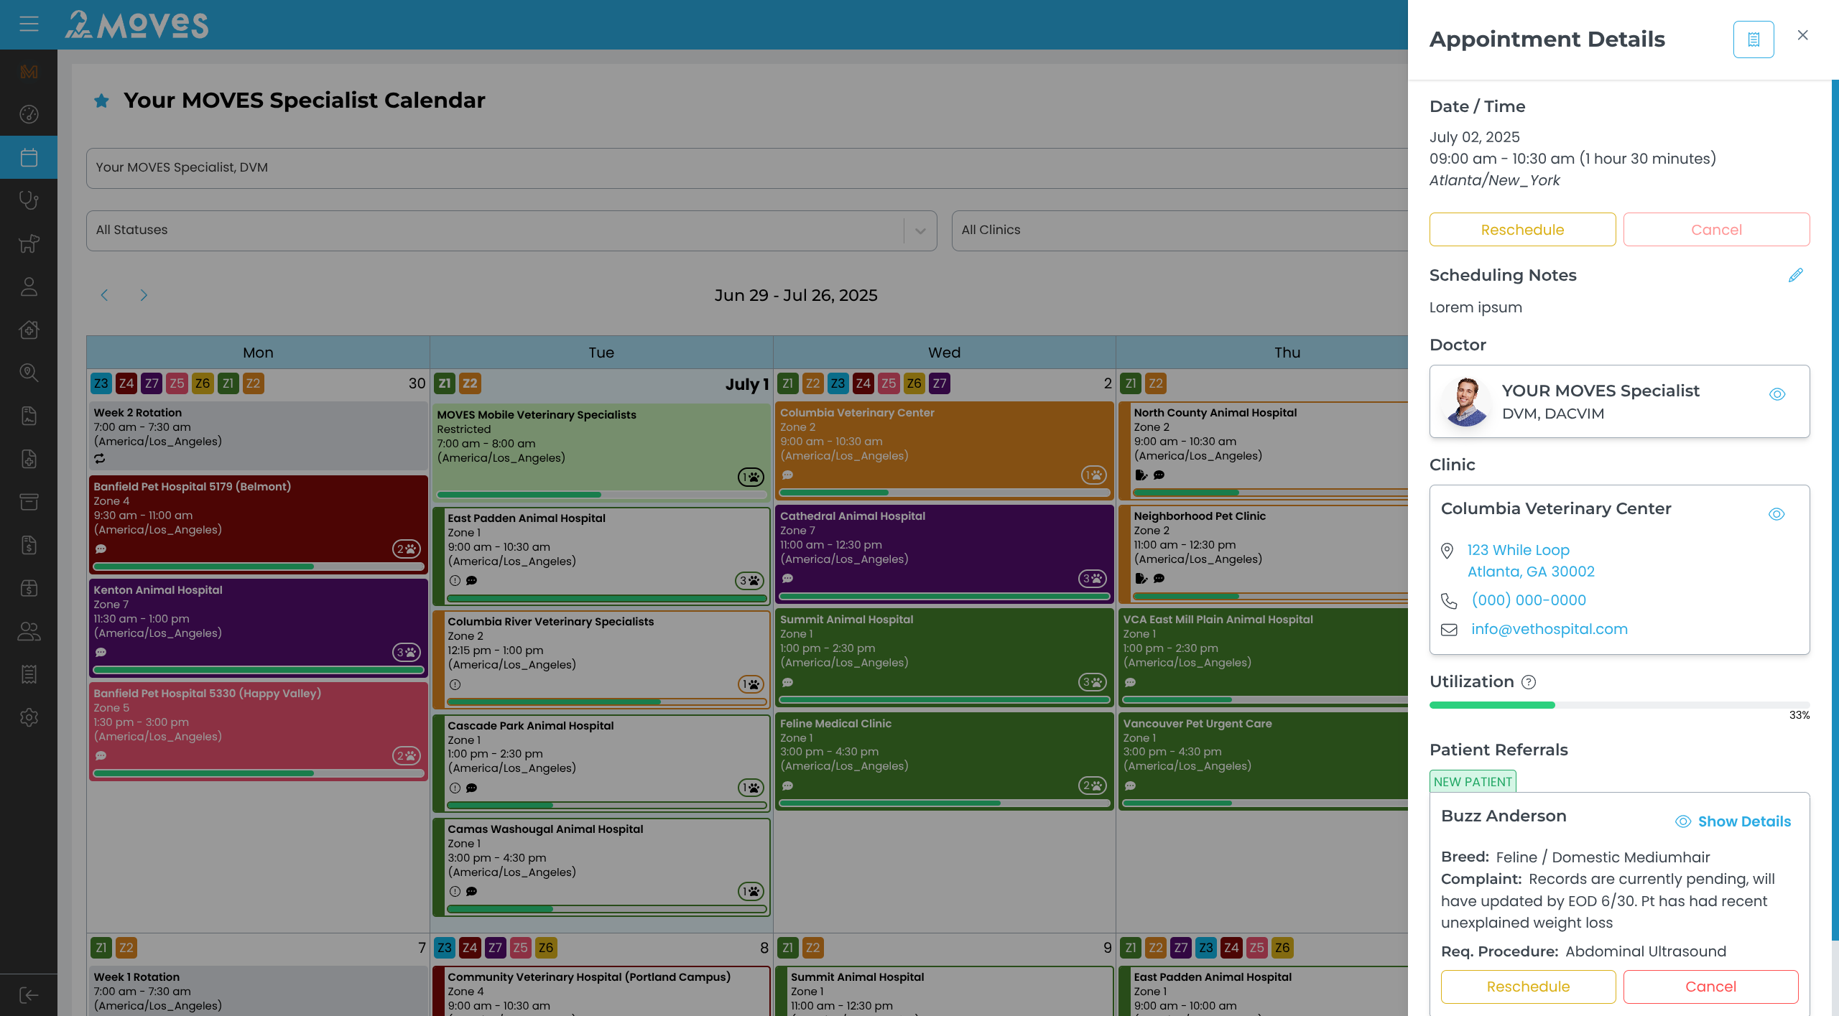Image resolution: width=1839 pixels, height=1016 pixels.
Task: Open the All Clinics dropdown
Action: 1178,230
